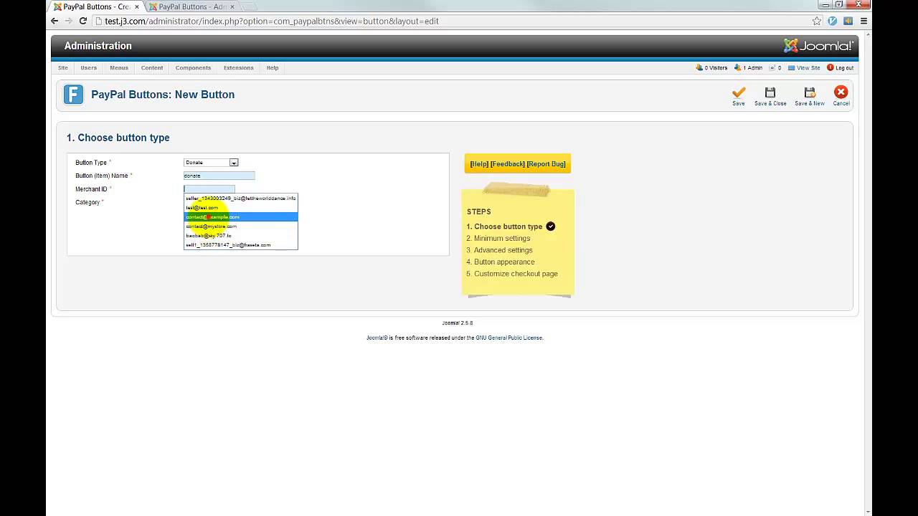Click the browser back arrow

[x=55, y=21]
